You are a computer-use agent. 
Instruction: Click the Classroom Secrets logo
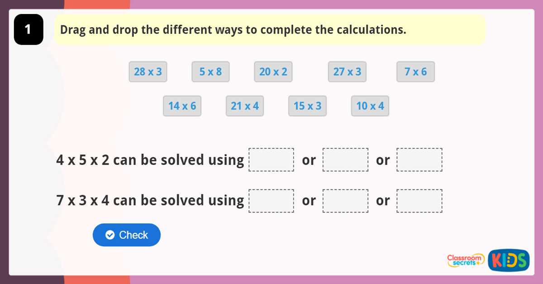465,260
